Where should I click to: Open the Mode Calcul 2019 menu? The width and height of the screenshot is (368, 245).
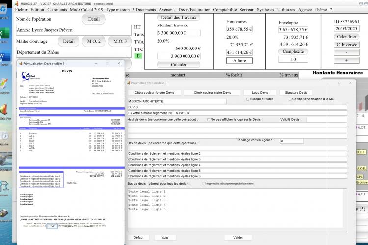point(86,10)
